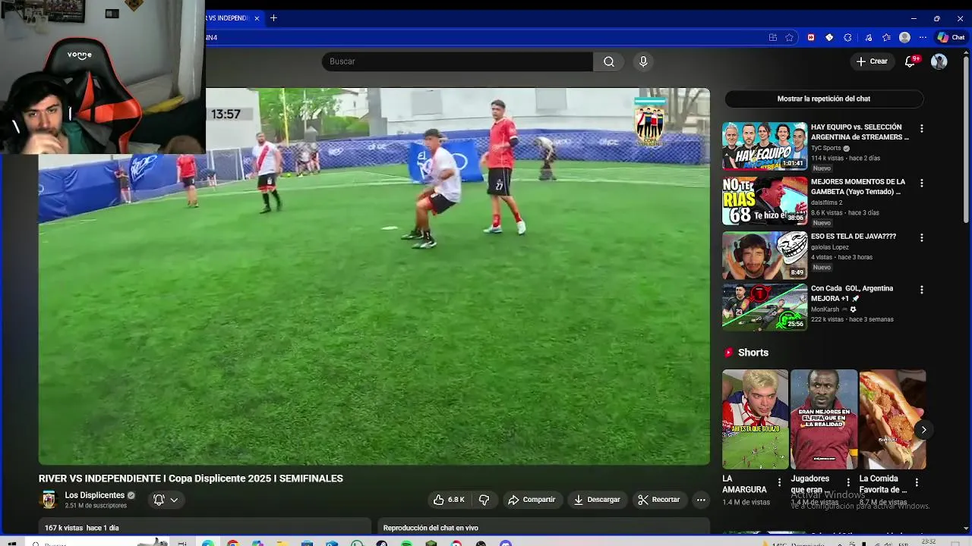
Task: Click the Recortar button
Action: point(659,500)
